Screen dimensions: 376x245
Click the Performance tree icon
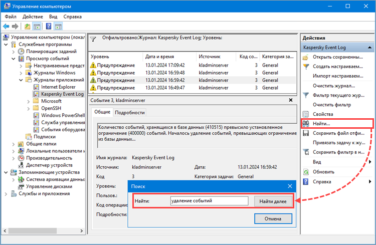tap(22, 158)
